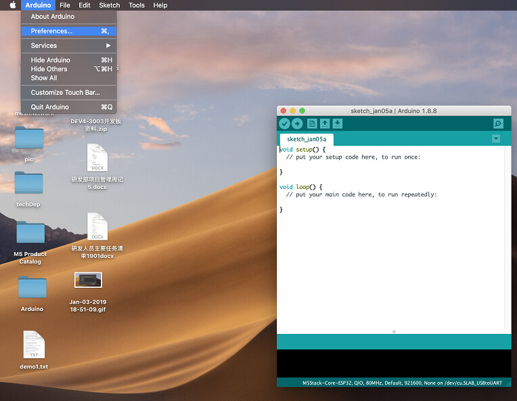Open the Sketch menu
The image size is (517, 401).
coord(110,5)
